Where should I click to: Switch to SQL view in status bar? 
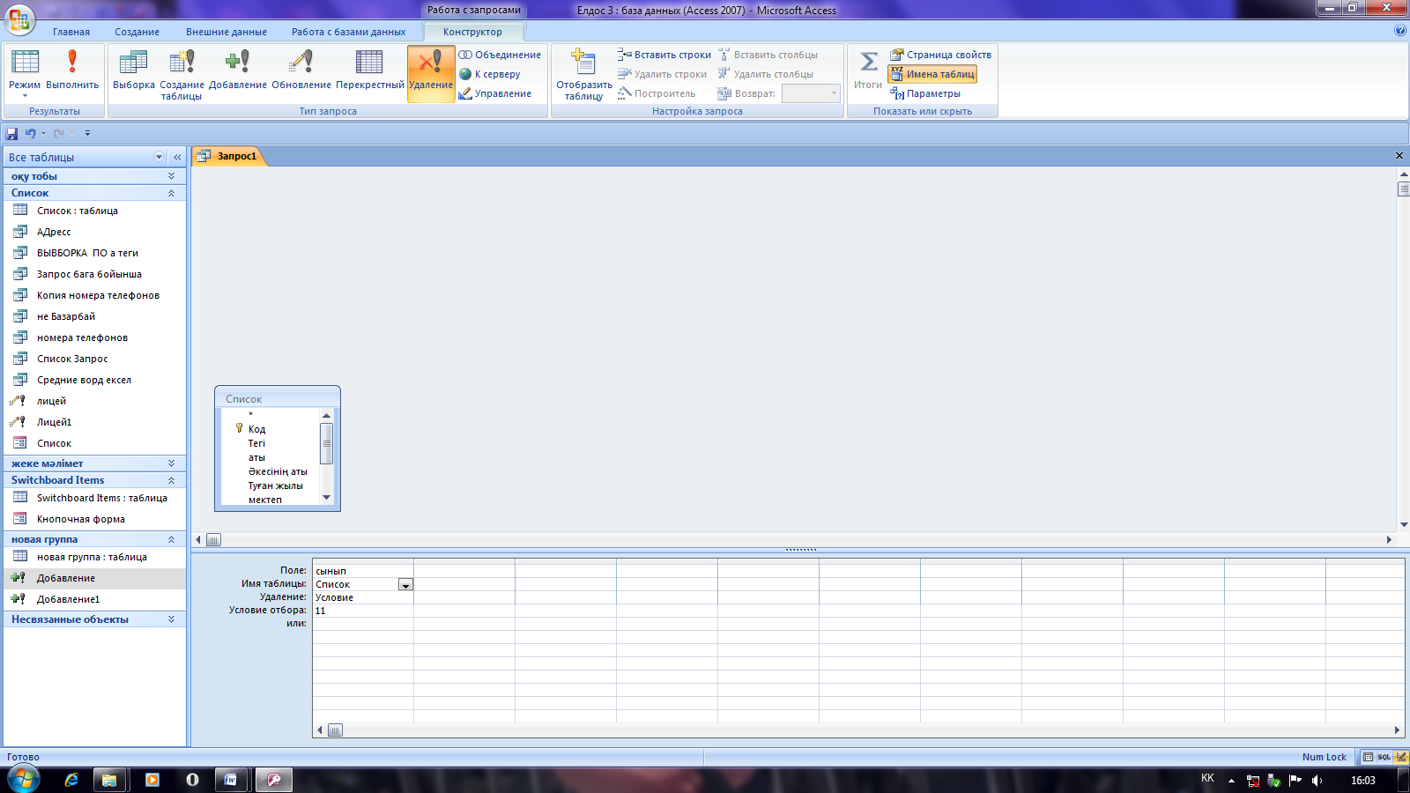click(1384, 757)
